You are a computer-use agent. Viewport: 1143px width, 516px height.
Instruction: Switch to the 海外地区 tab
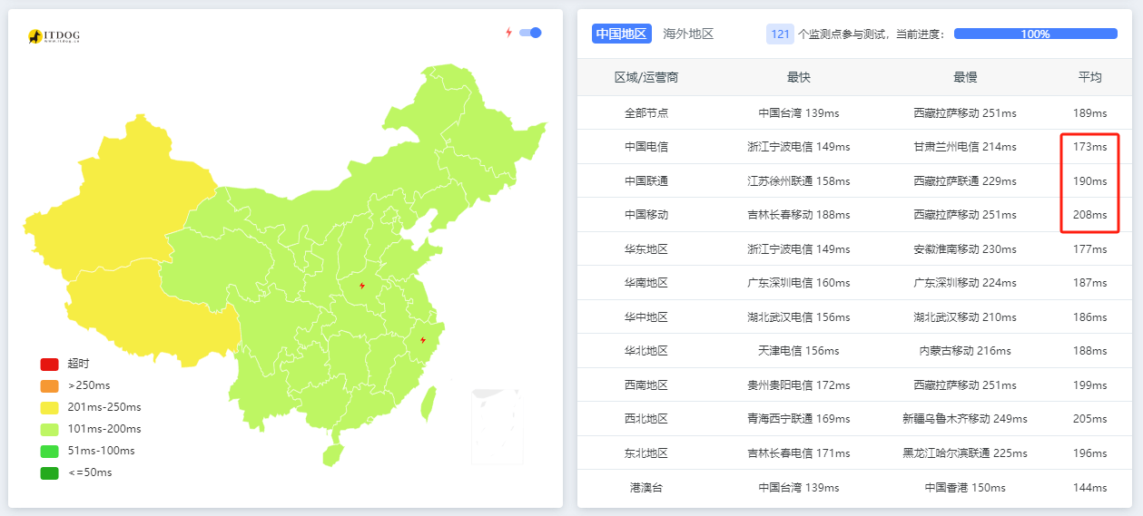[x=688, y=34]
